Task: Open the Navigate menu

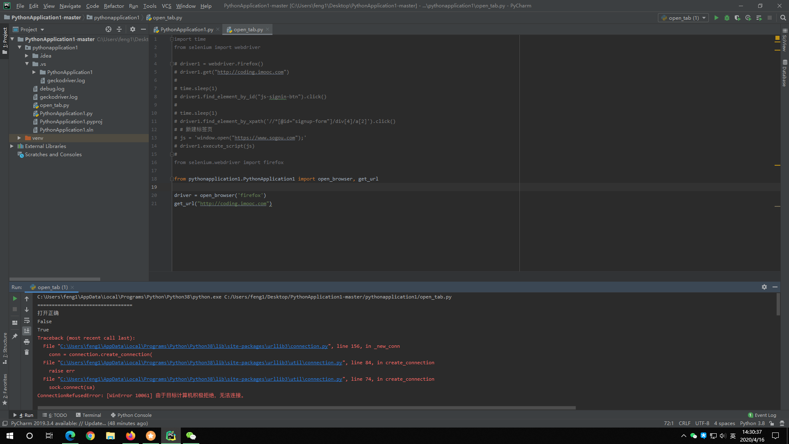Action: (70, 6)
